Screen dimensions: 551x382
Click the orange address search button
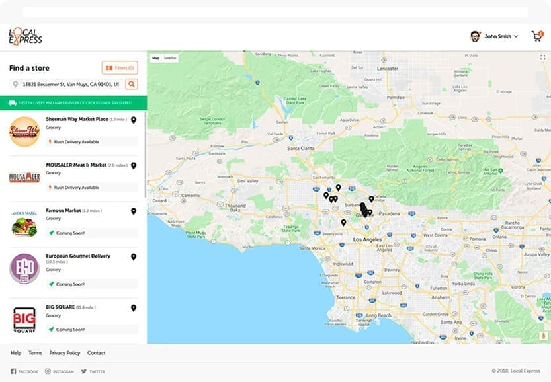pyautogui.click(x=132, y=84)
